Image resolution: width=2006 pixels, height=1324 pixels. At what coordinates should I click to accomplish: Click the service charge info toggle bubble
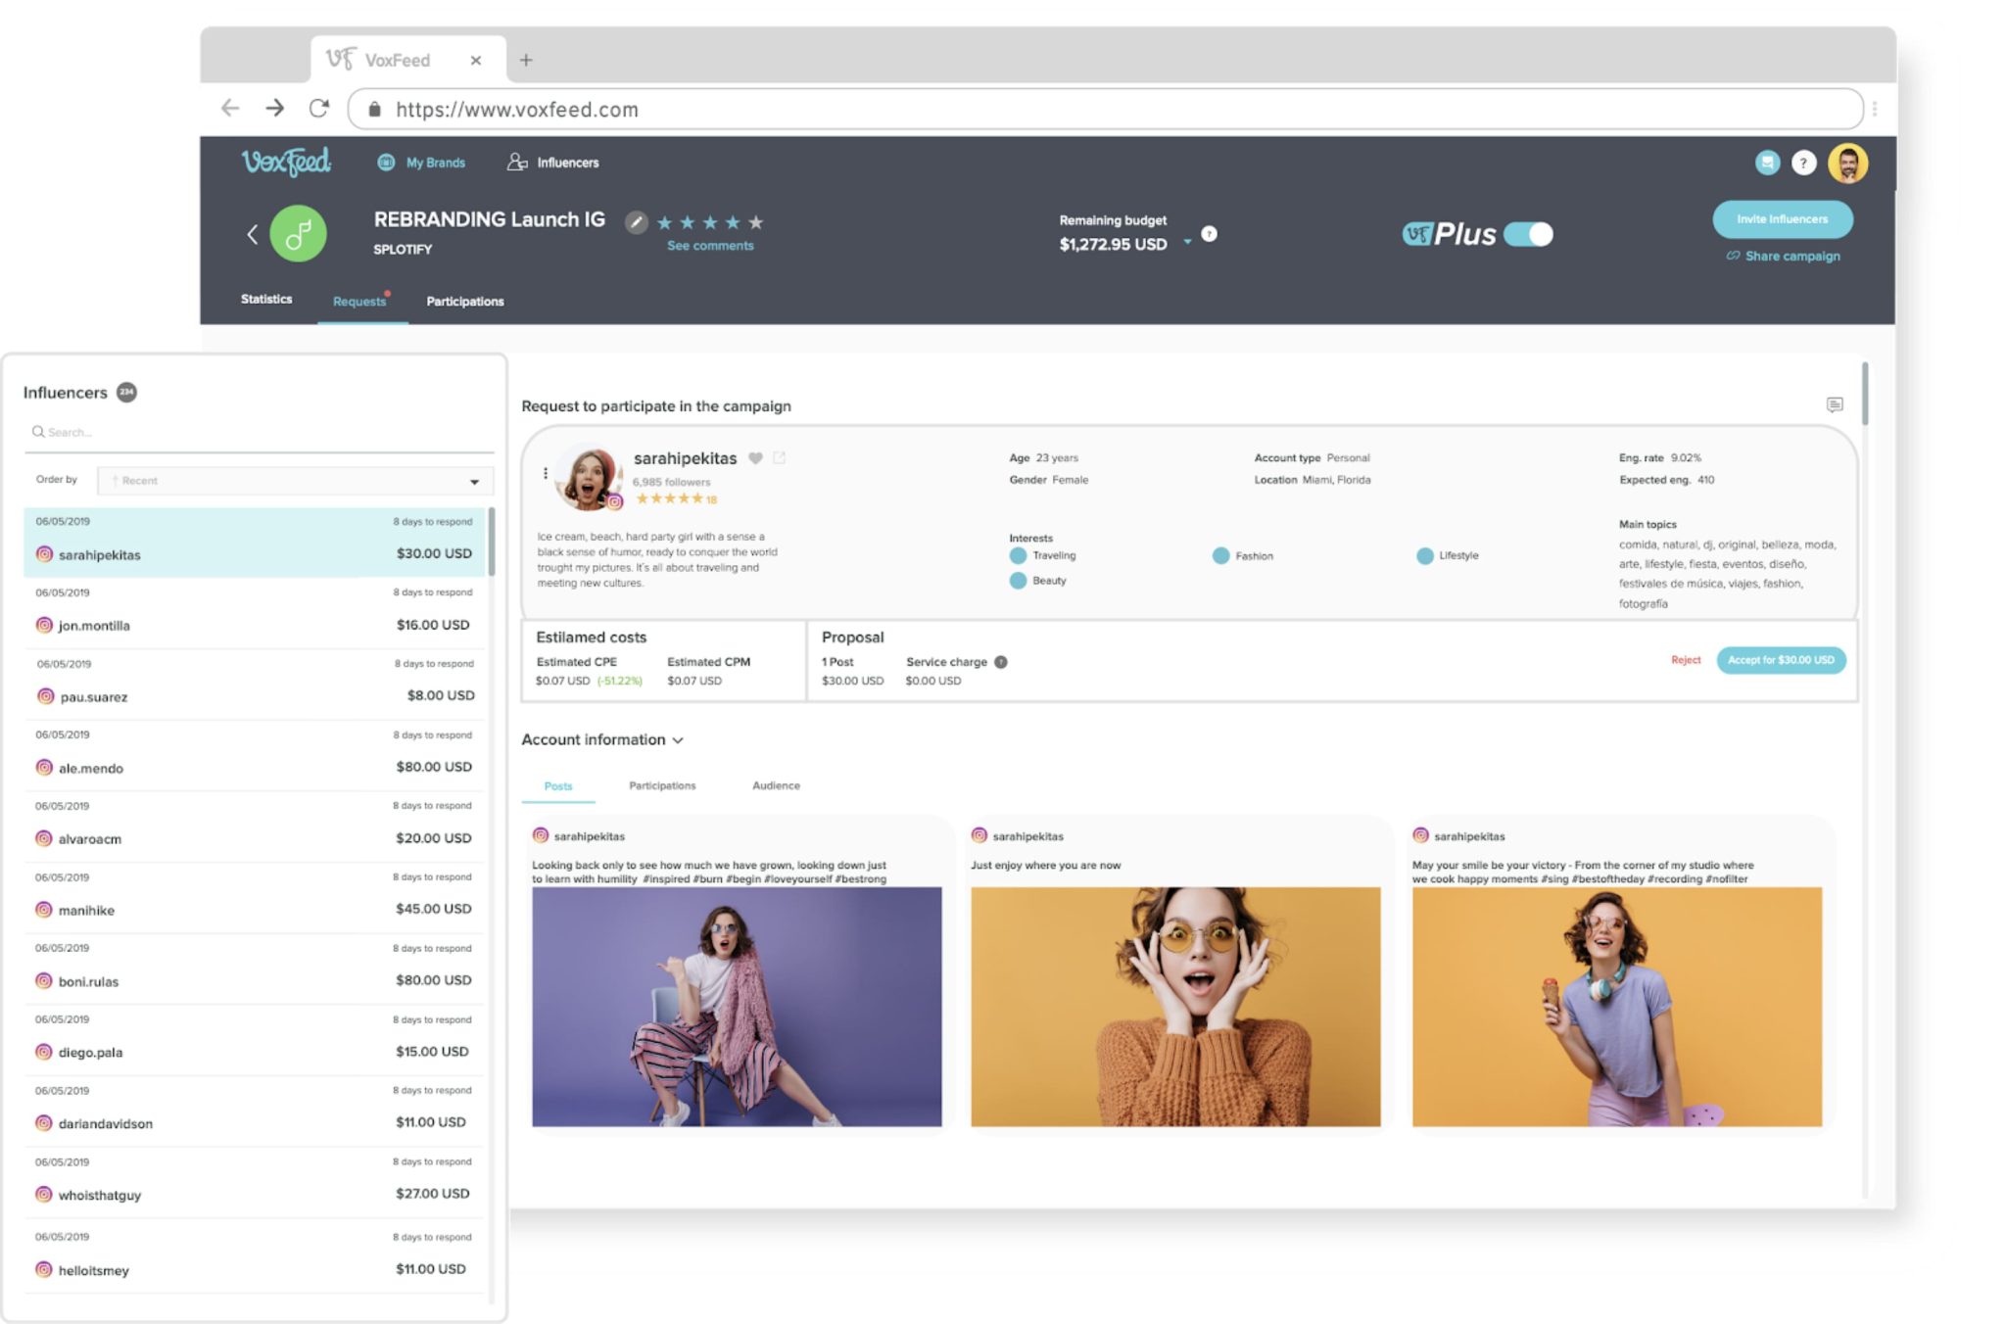pyautogui.click(x=1000, y=661)
